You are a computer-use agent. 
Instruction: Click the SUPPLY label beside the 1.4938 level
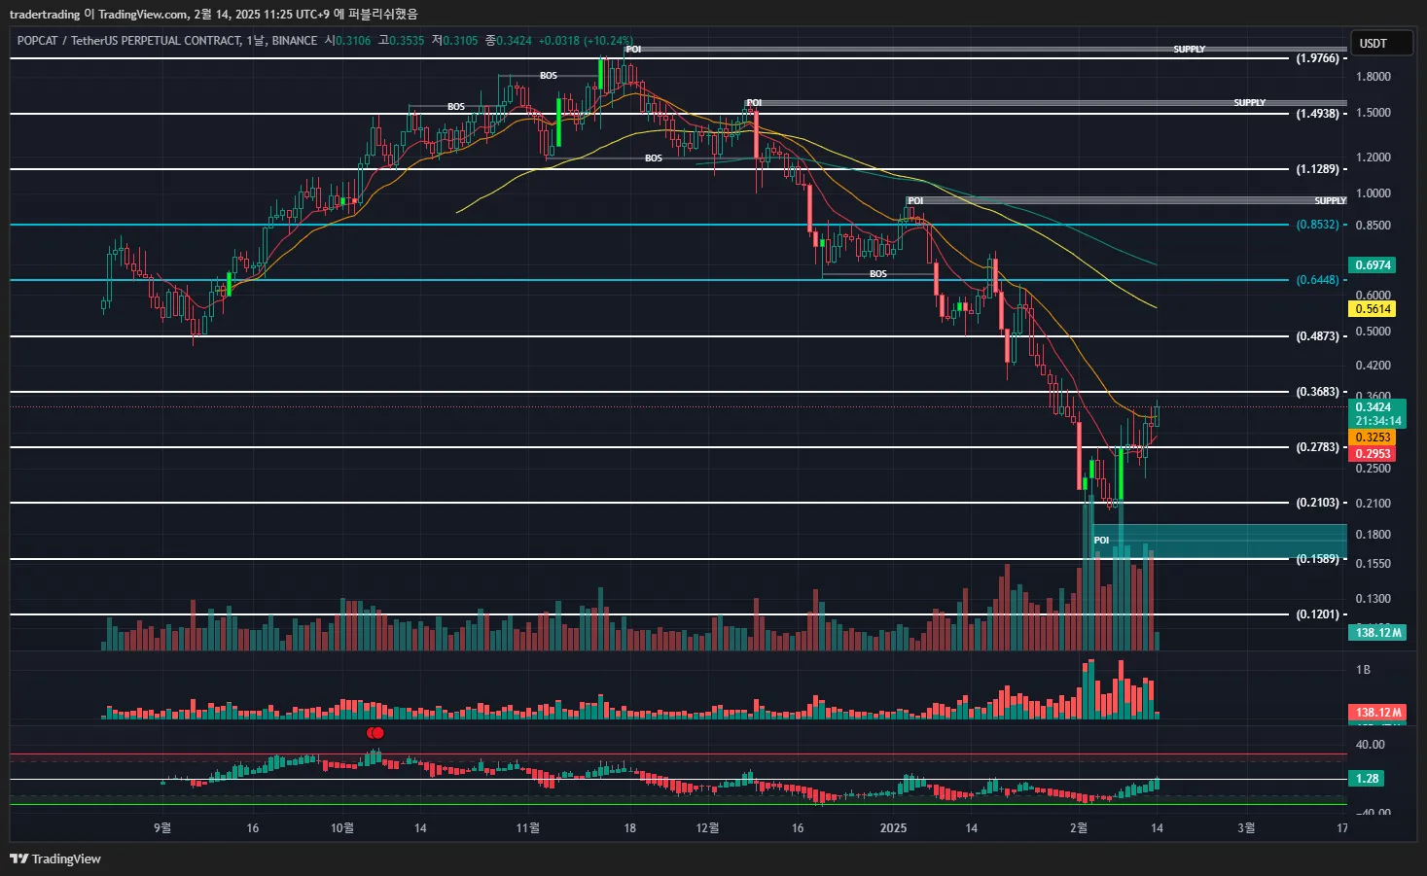[x=1250, y=102]
